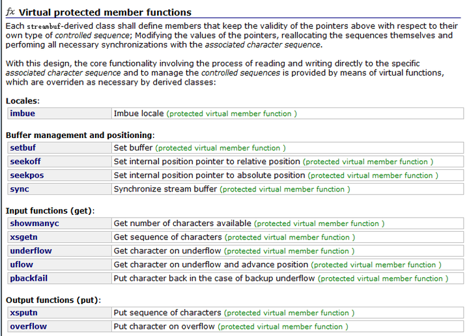Click the fx icon beside the section heading

click(10, 12)
